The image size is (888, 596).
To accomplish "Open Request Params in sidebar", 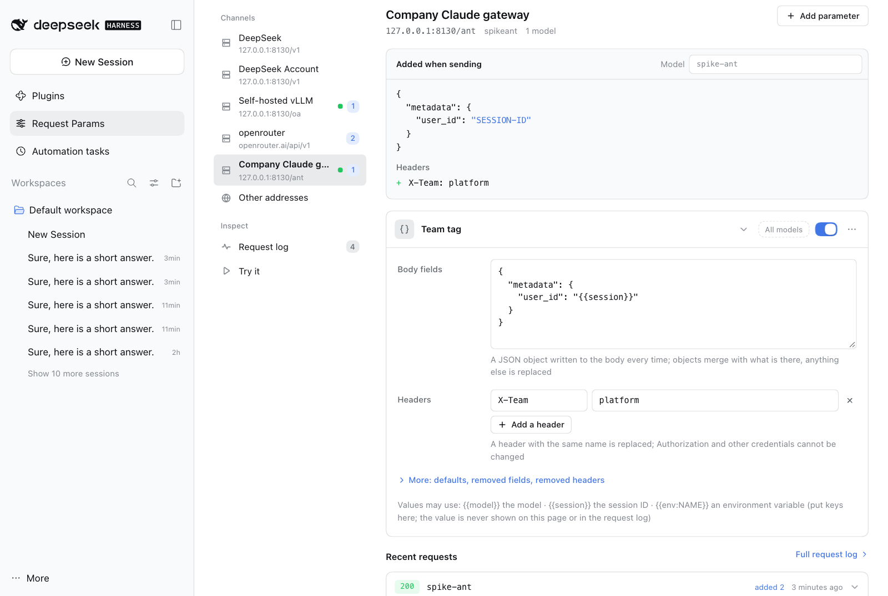I will [x=97, y=124].
